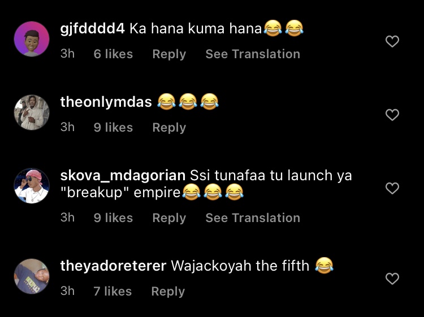Like the comment by gjfdddd4
Screen dimensions: 424x317
tap(392, 41)
